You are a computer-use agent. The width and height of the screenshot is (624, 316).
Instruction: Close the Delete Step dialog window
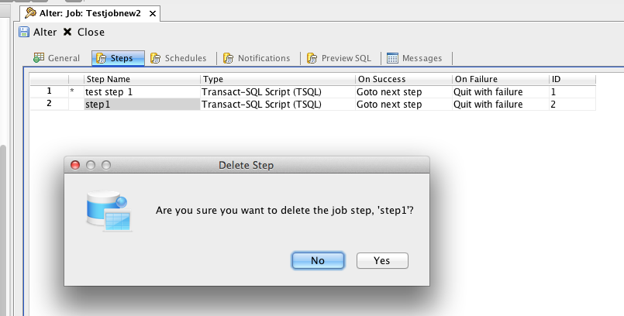coord(76,165)
